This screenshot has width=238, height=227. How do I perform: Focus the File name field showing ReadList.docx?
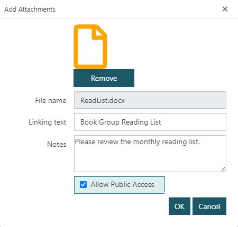click(150, 100)
